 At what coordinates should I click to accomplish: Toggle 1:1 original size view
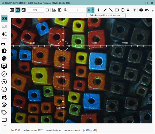click(x=24, y=10)
